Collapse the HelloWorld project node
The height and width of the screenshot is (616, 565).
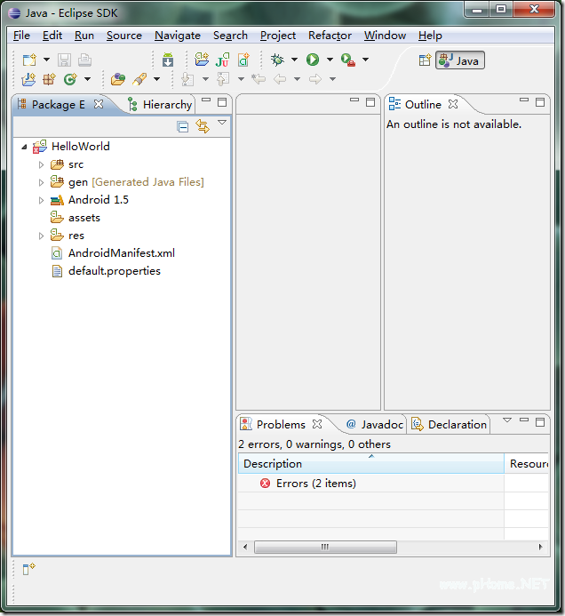[x=24, y=147]
